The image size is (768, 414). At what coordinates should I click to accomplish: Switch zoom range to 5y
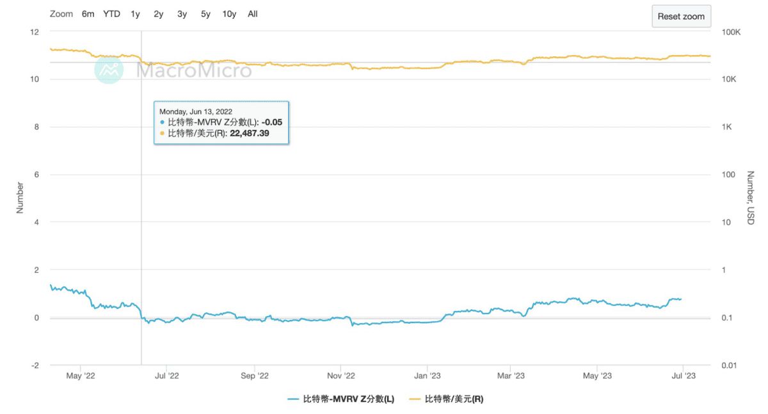click(x=205, y=14)
